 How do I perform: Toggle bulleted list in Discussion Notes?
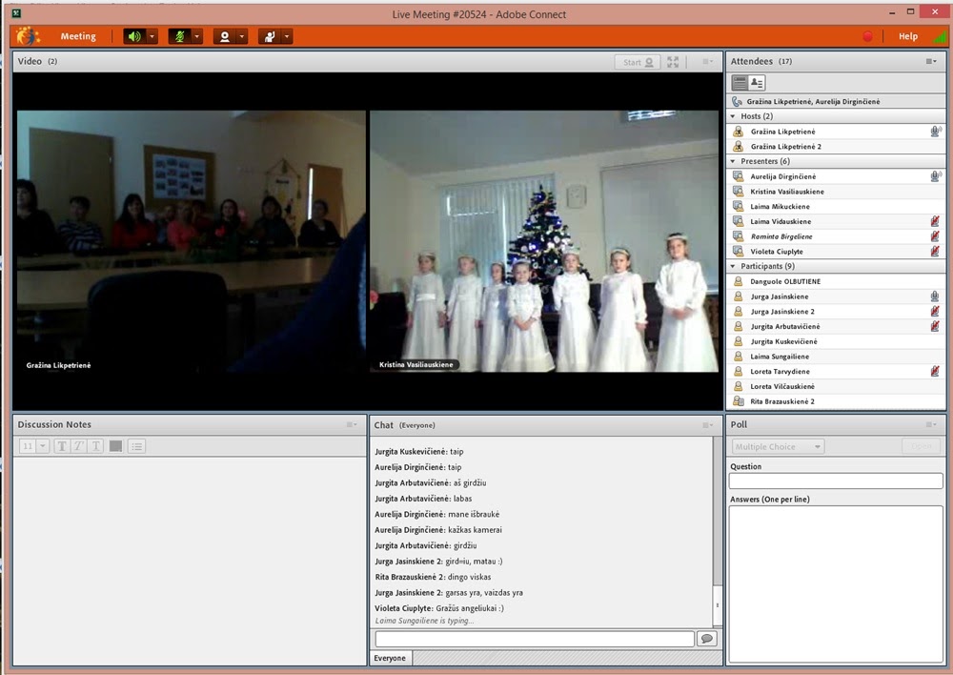(x=136, y=446)
